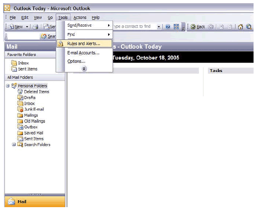Click the Outlook title bar icon
The image size is (258, 214).
pyautogui.click(x=7, y=8)
